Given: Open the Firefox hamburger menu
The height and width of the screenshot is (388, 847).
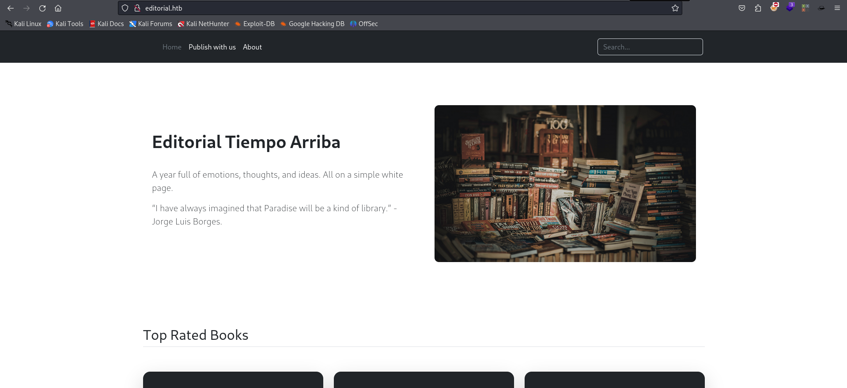Looking at the screenshot, I should (837, 8).
